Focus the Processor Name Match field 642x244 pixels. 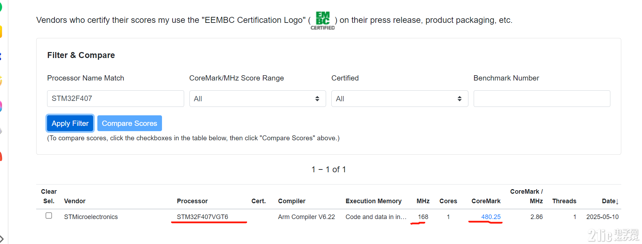[116, 98]
